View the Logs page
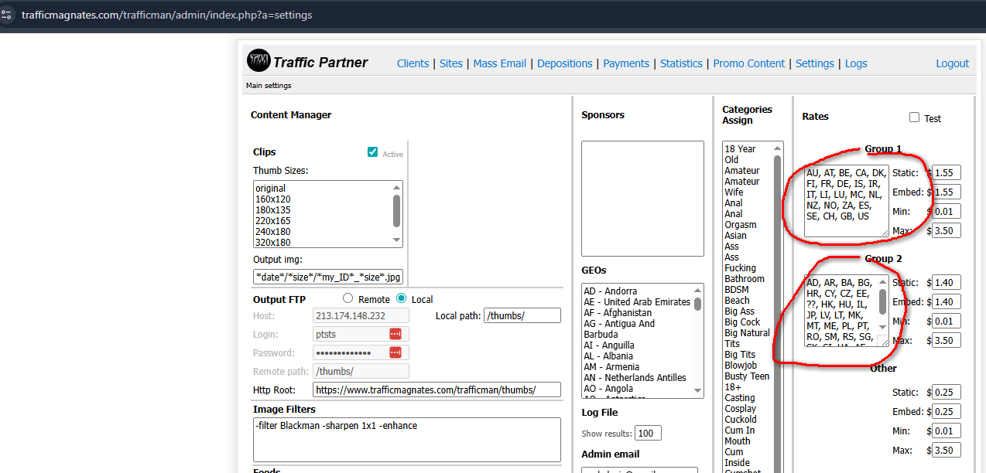 pyautogui.click(x=856, y=63)
